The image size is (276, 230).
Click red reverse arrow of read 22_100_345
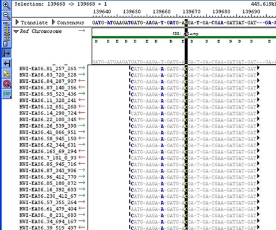pos(82,119)
